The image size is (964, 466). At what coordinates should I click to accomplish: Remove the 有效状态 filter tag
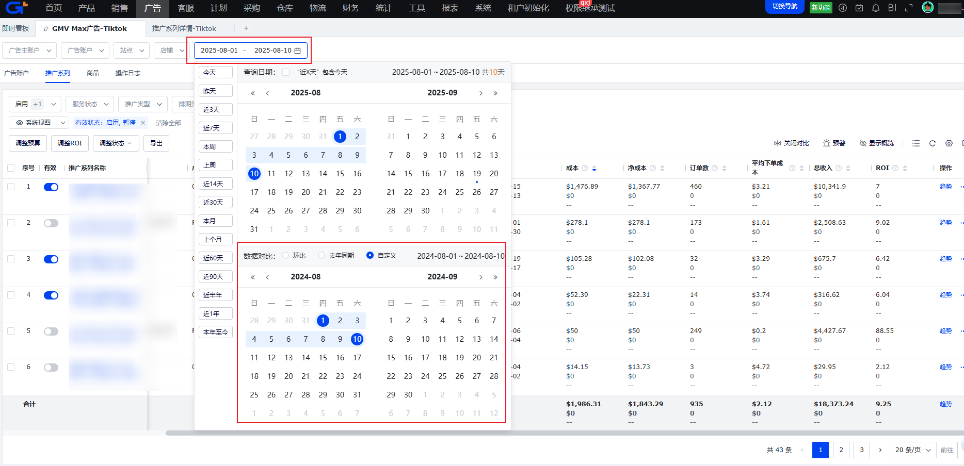143,123
